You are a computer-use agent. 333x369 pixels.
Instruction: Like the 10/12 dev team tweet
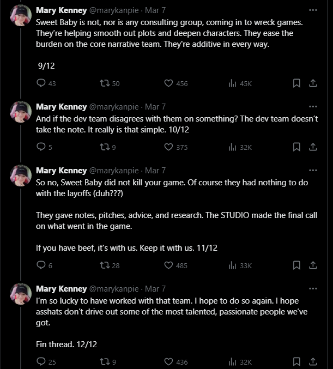click(x=169, y=147)
